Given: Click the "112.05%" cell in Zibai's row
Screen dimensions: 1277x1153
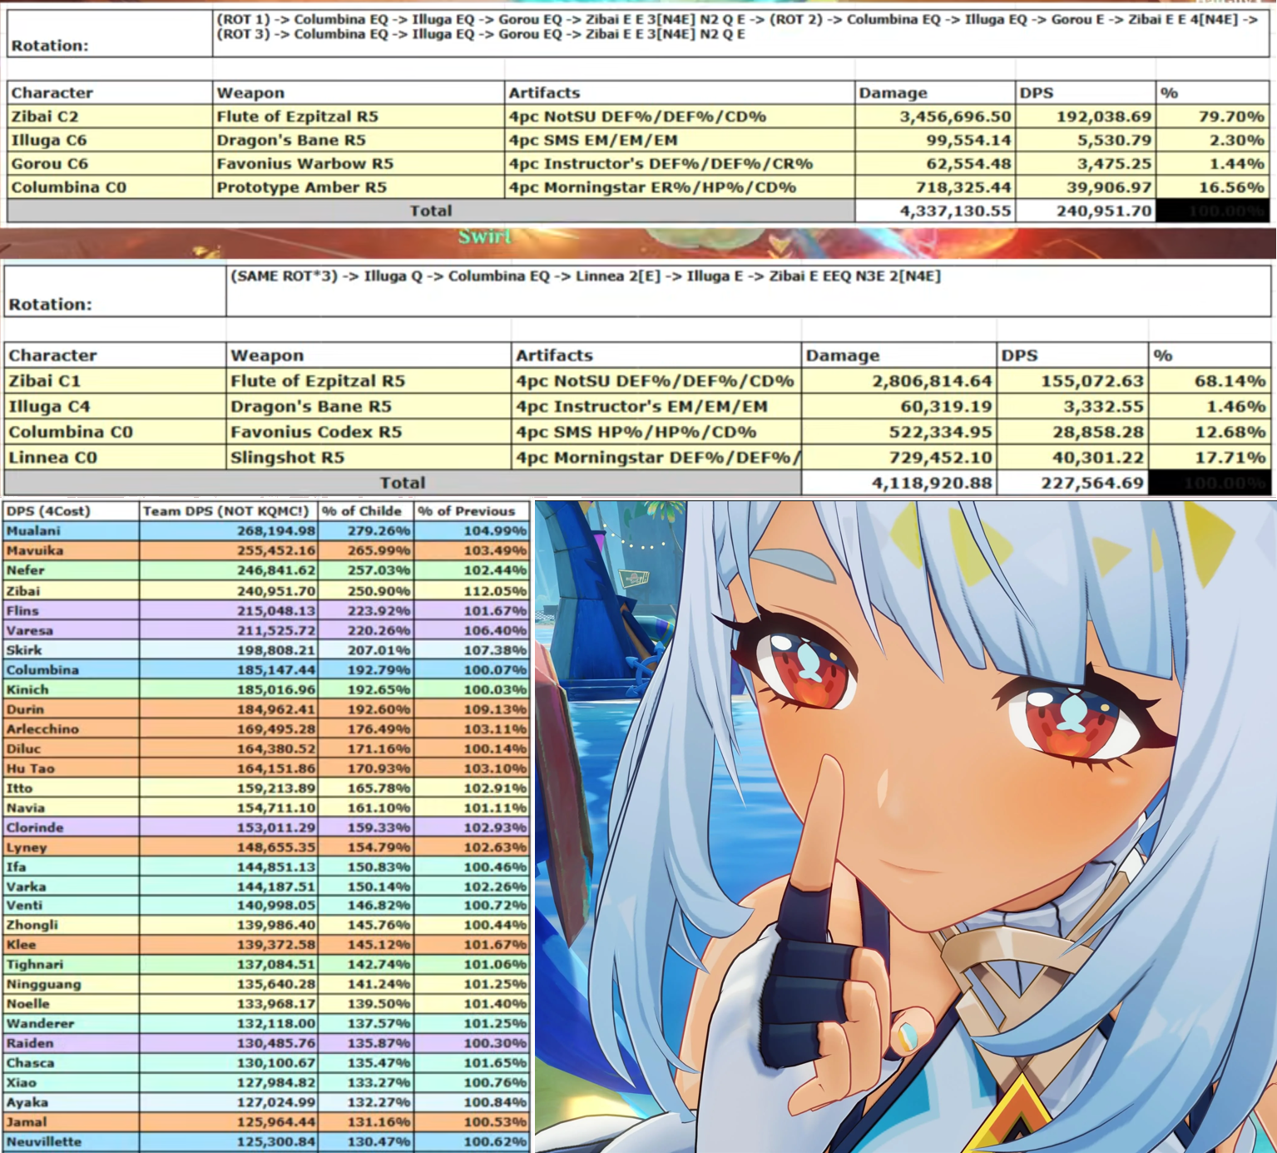Looking at the screenshot, I should (x=472, y=590).
